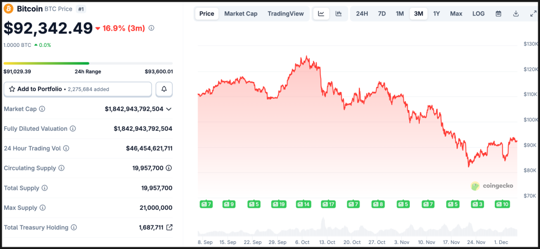
Task: Expand chart to fullscreen
Action: 533,13
